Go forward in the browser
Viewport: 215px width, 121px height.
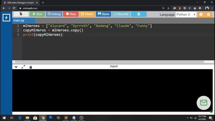click(x=9, y=8)
